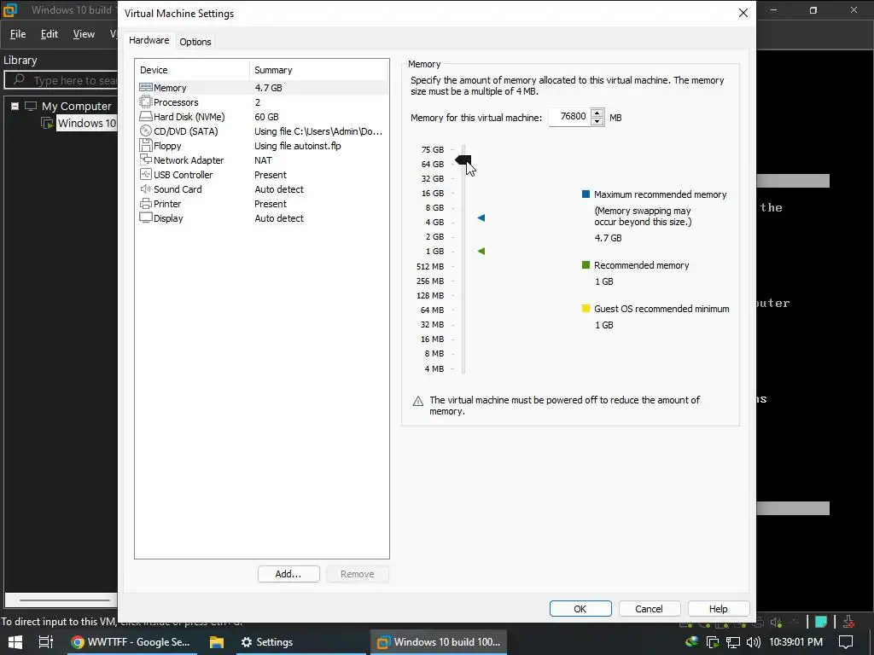The width and height of the screenshot is (874, 655).
Task: Click the NAT network summary text
Action: click(263, 159)
